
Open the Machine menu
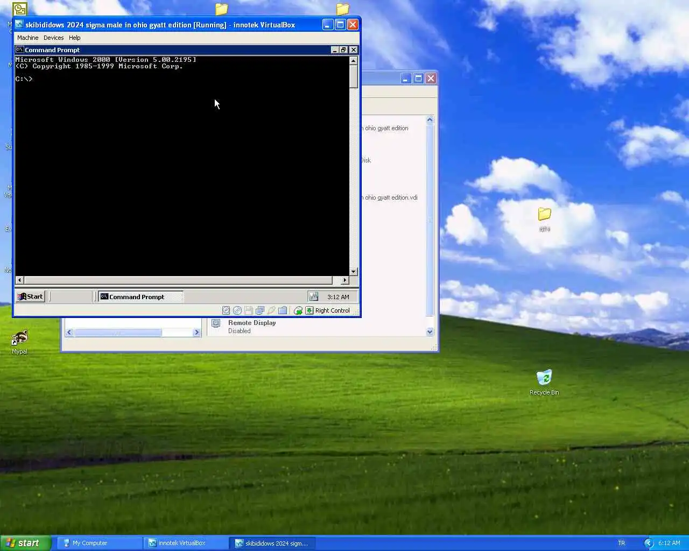click(x=27, y=38)
